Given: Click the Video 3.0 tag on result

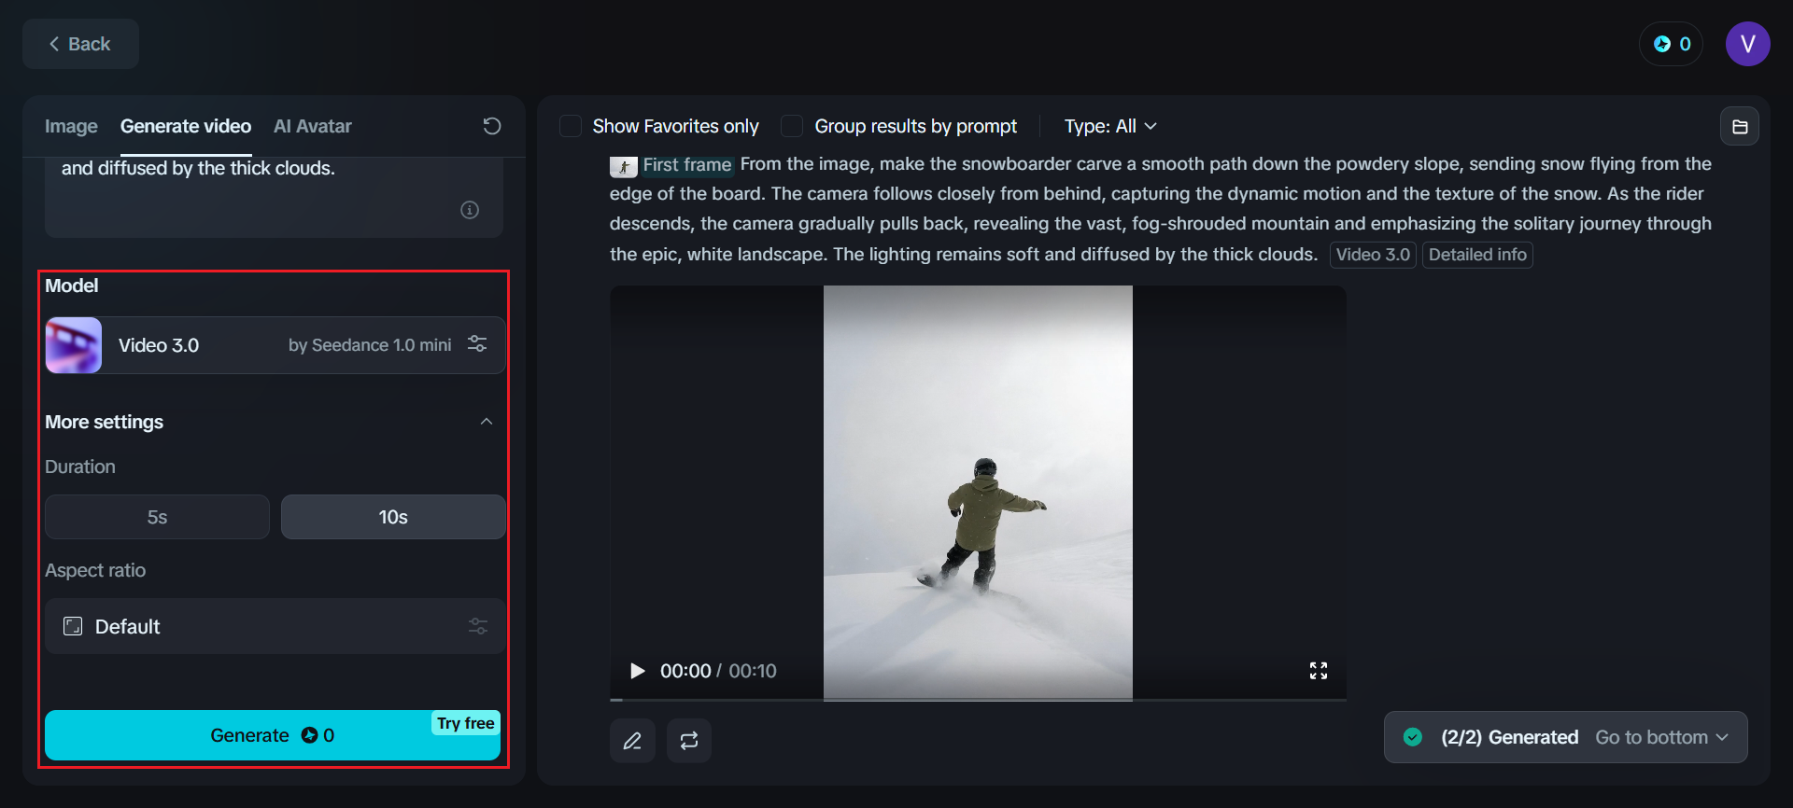Looking at the screenshot, I should pyautogui.click(x=1373, y=255).
